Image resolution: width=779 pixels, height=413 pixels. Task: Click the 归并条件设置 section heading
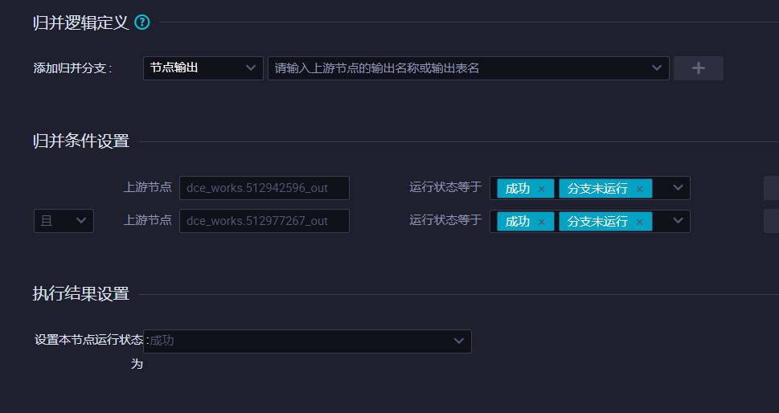pyautogui.click(x=81, y=141)
